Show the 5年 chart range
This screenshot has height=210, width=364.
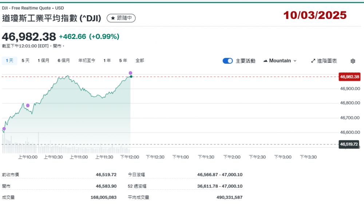pos(123,61)
